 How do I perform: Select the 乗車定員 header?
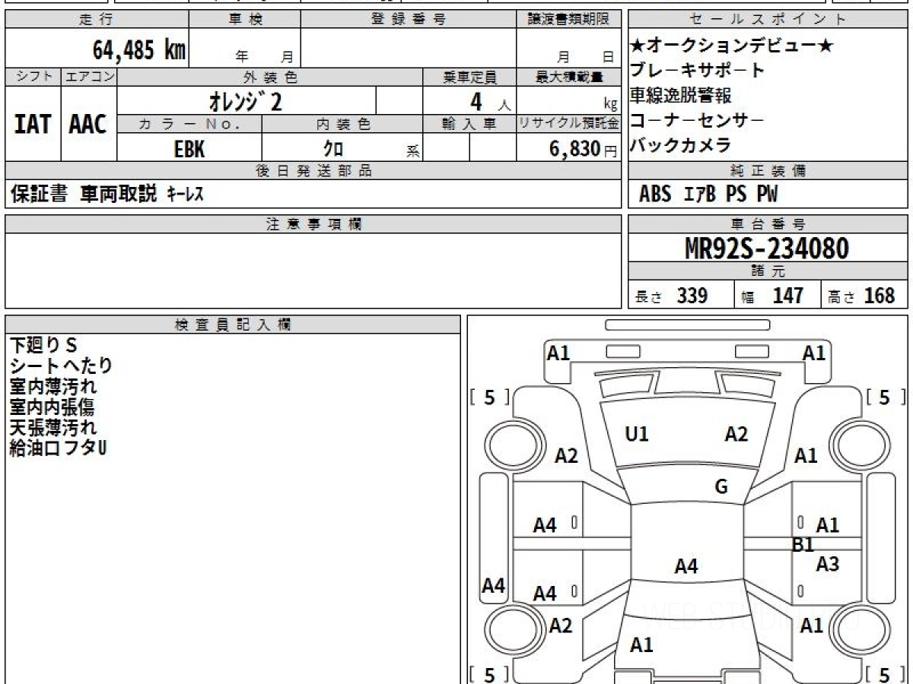[469, 77]
